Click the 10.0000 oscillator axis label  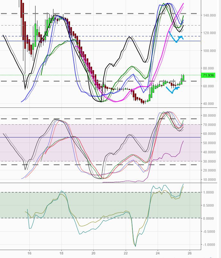209,180
